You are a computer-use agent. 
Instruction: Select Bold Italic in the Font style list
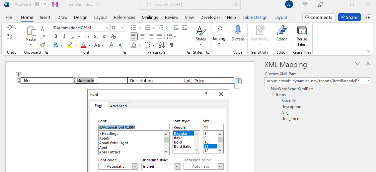[x=183, y=146]
